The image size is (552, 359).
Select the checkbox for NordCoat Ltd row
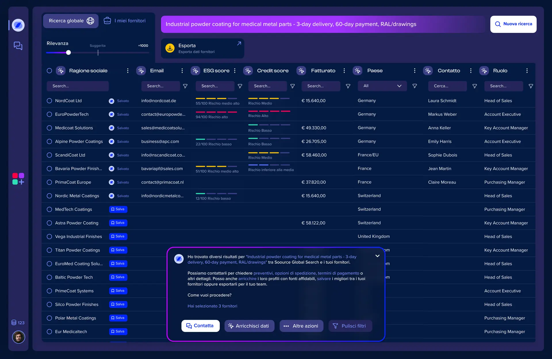(x=49, y=101)
